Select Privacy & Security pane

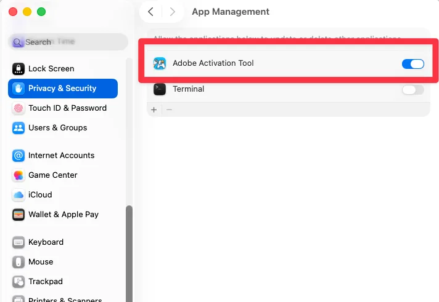click(x=63, y=89)
